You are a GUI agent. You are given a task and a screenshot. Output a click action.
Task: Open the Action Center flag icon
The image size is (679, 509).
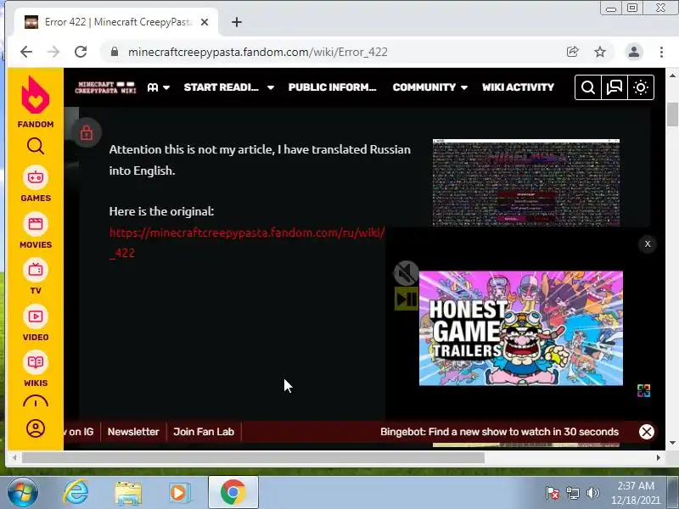[553, 493]
